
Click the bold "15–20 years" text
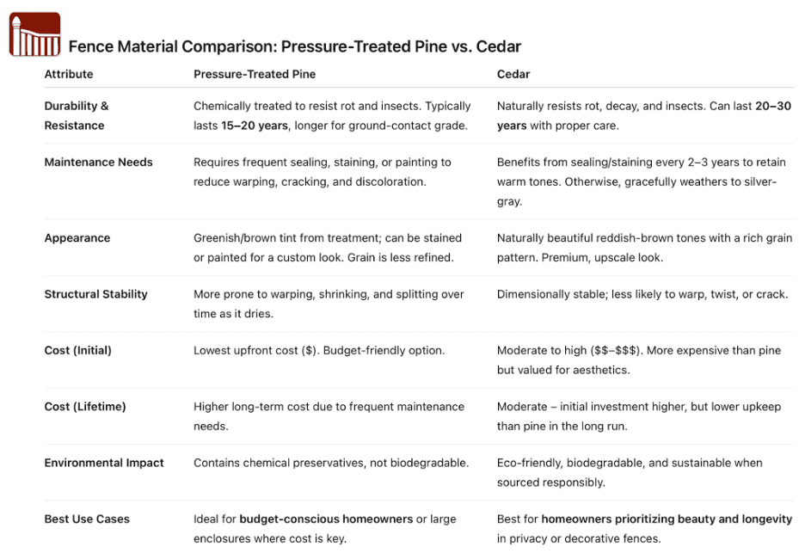coord(255,126)
